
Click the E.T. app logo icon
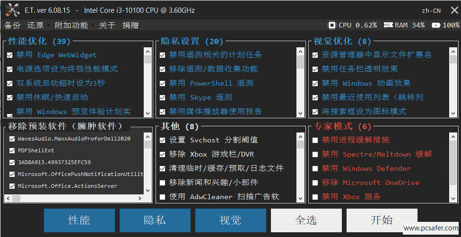tap(12, 10)
